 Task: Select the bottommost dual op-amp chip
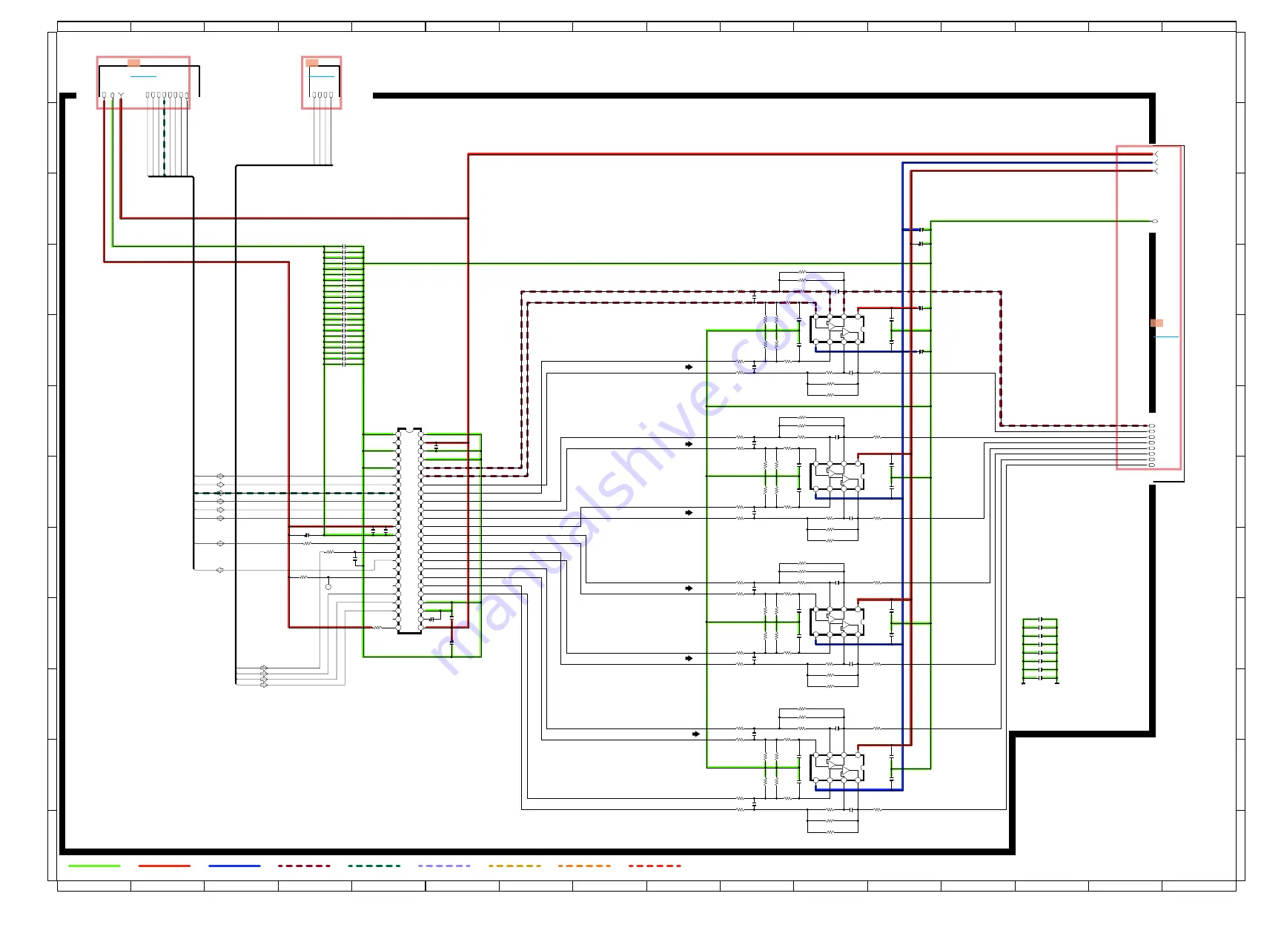[x=837, y=767]
